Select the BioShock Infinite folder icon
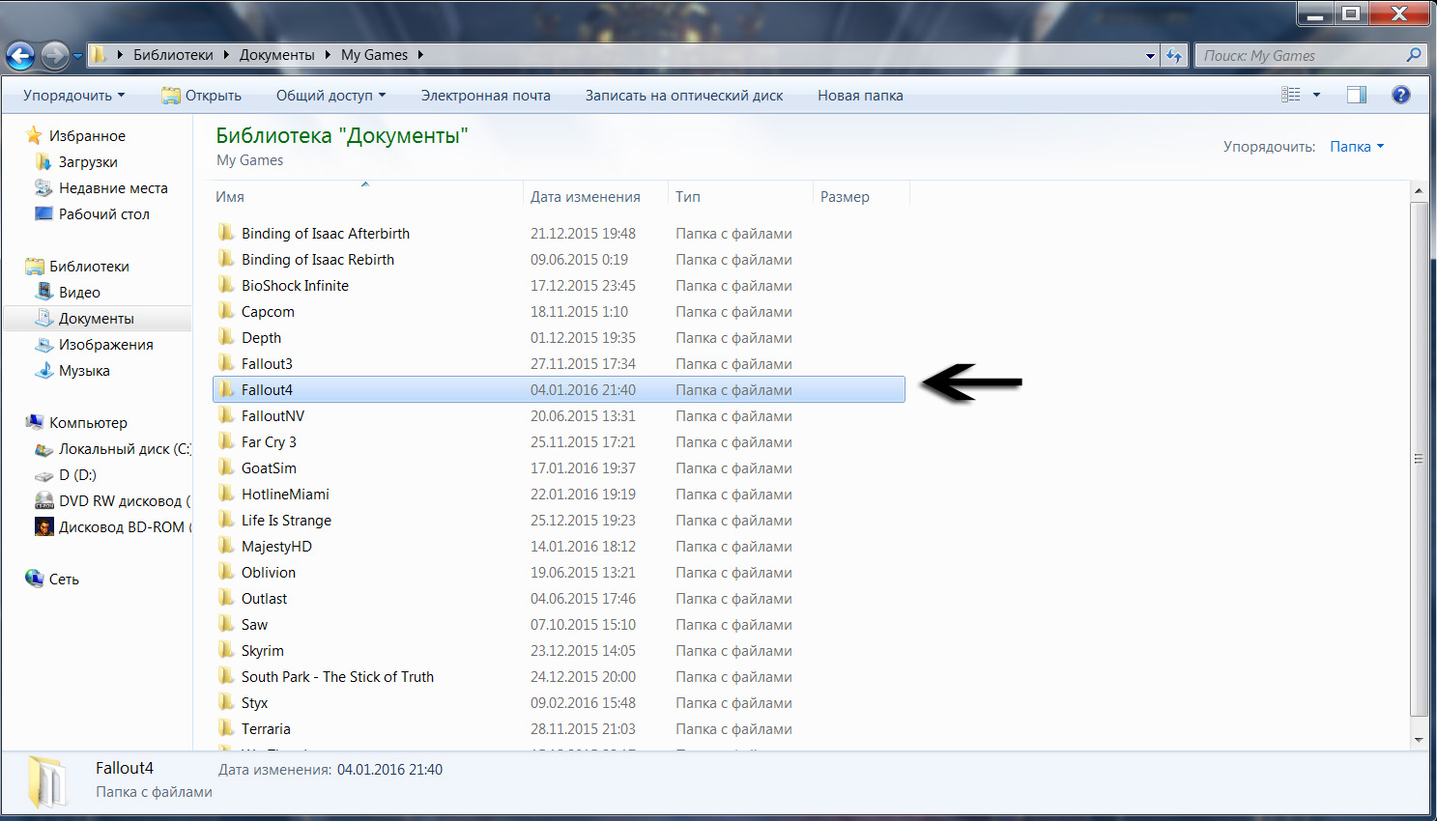This screenshot has width=1437, height=821. coord(226,285)
